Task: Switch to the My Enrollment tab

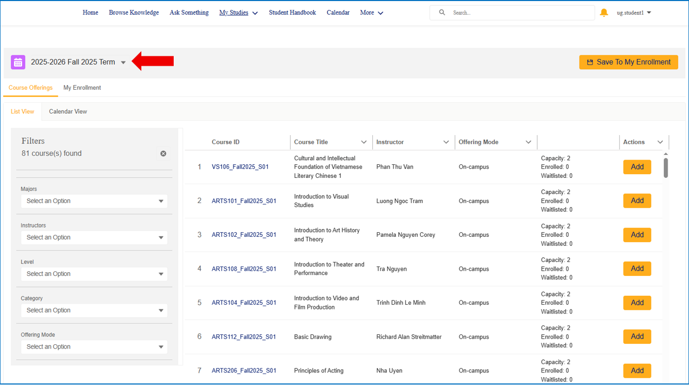Action: tap(82, 88)
